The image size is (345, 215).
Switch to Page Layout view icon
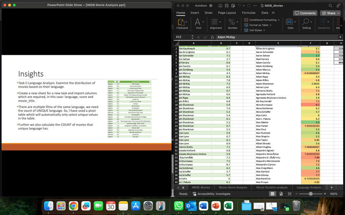pos(281,194)
